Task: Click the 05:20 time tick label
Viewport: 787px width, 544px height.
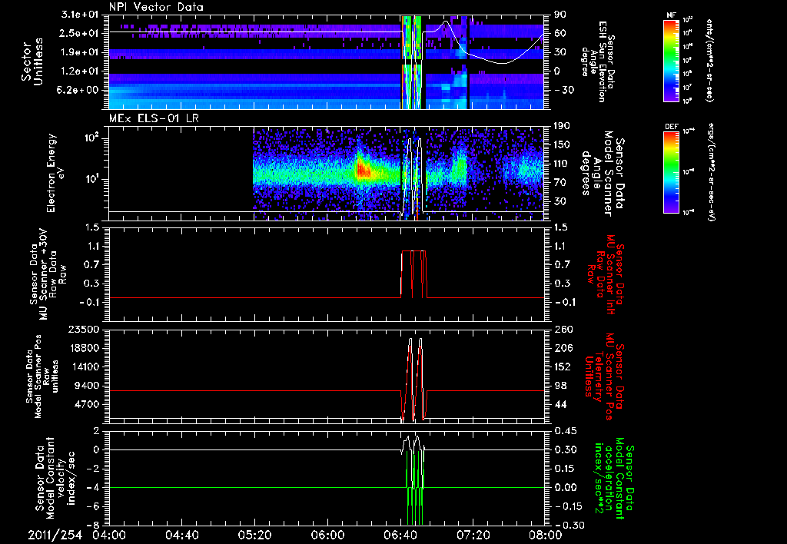Action: (x=254, y=535)
